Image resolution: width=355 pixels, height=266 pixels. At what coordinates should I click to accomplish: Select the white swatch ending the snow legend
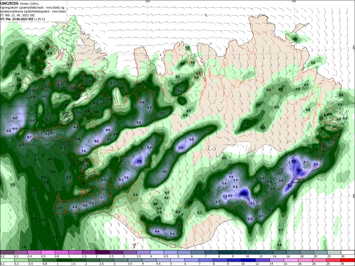point(348,252)
